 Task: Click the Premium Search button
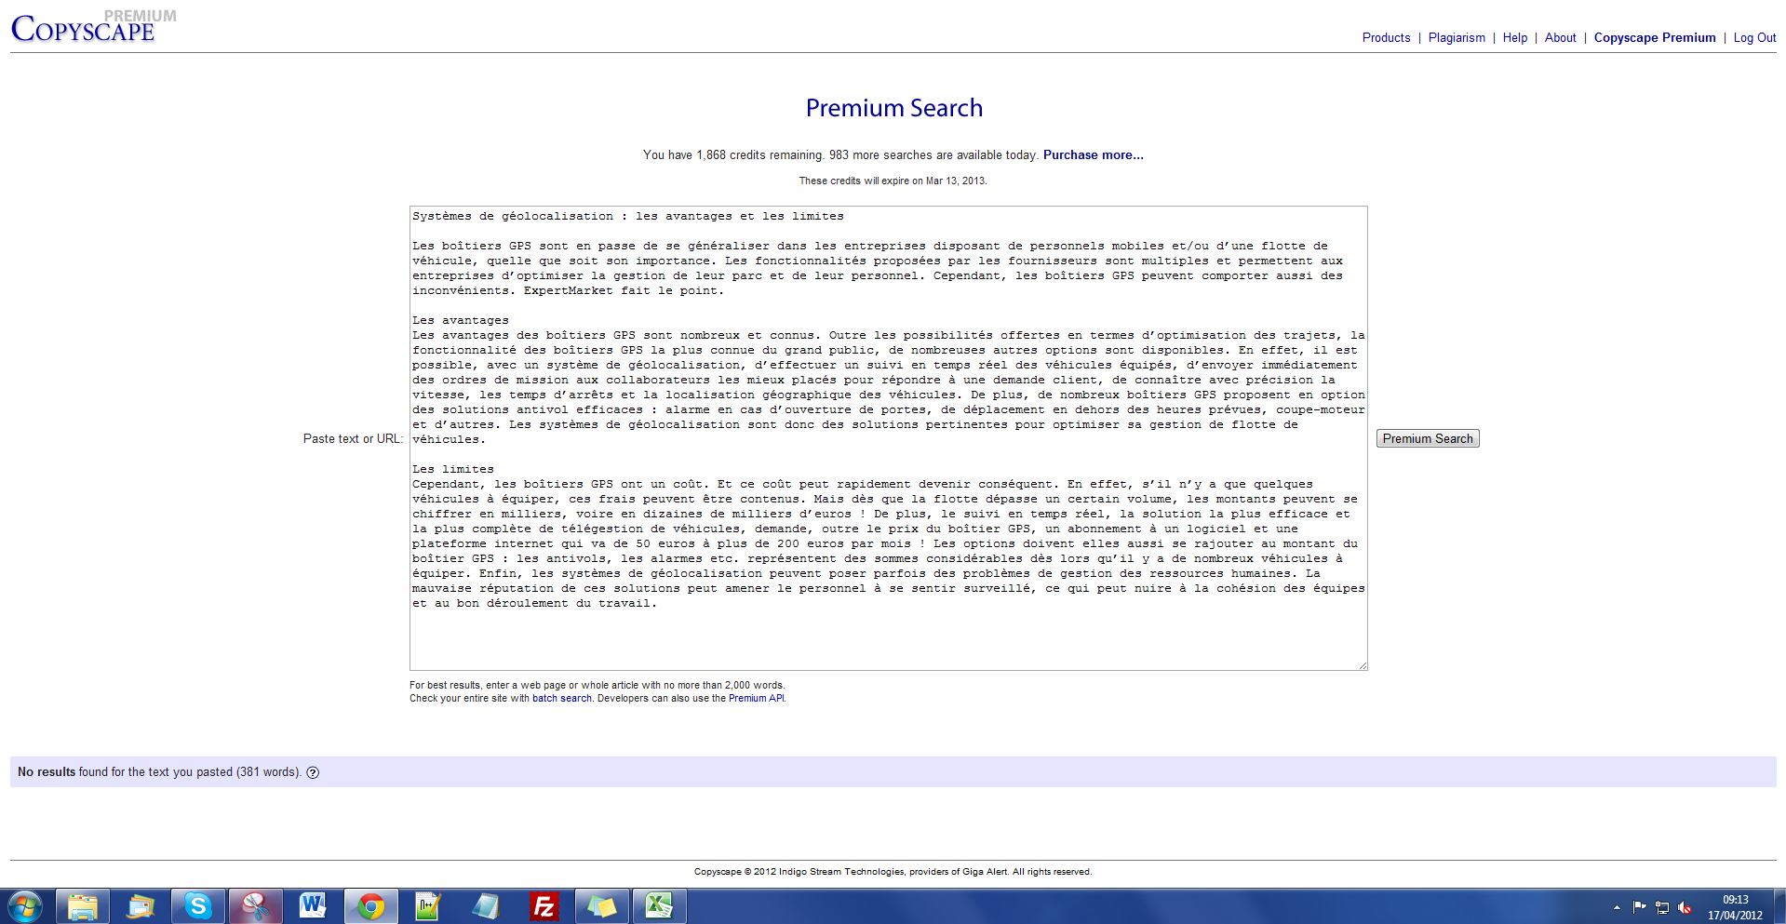[1428, 438]
